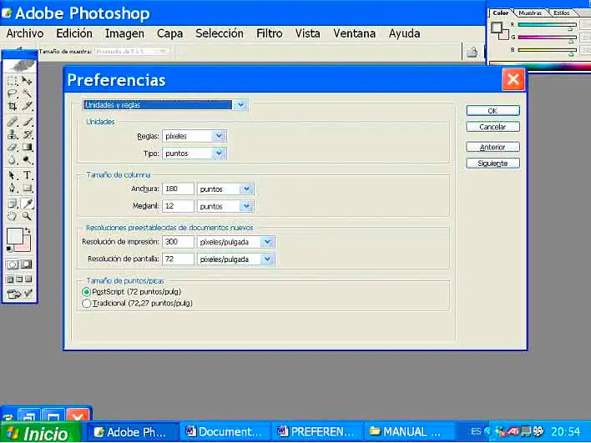Select the Clone Stamp tool

[x=12, y=134]
